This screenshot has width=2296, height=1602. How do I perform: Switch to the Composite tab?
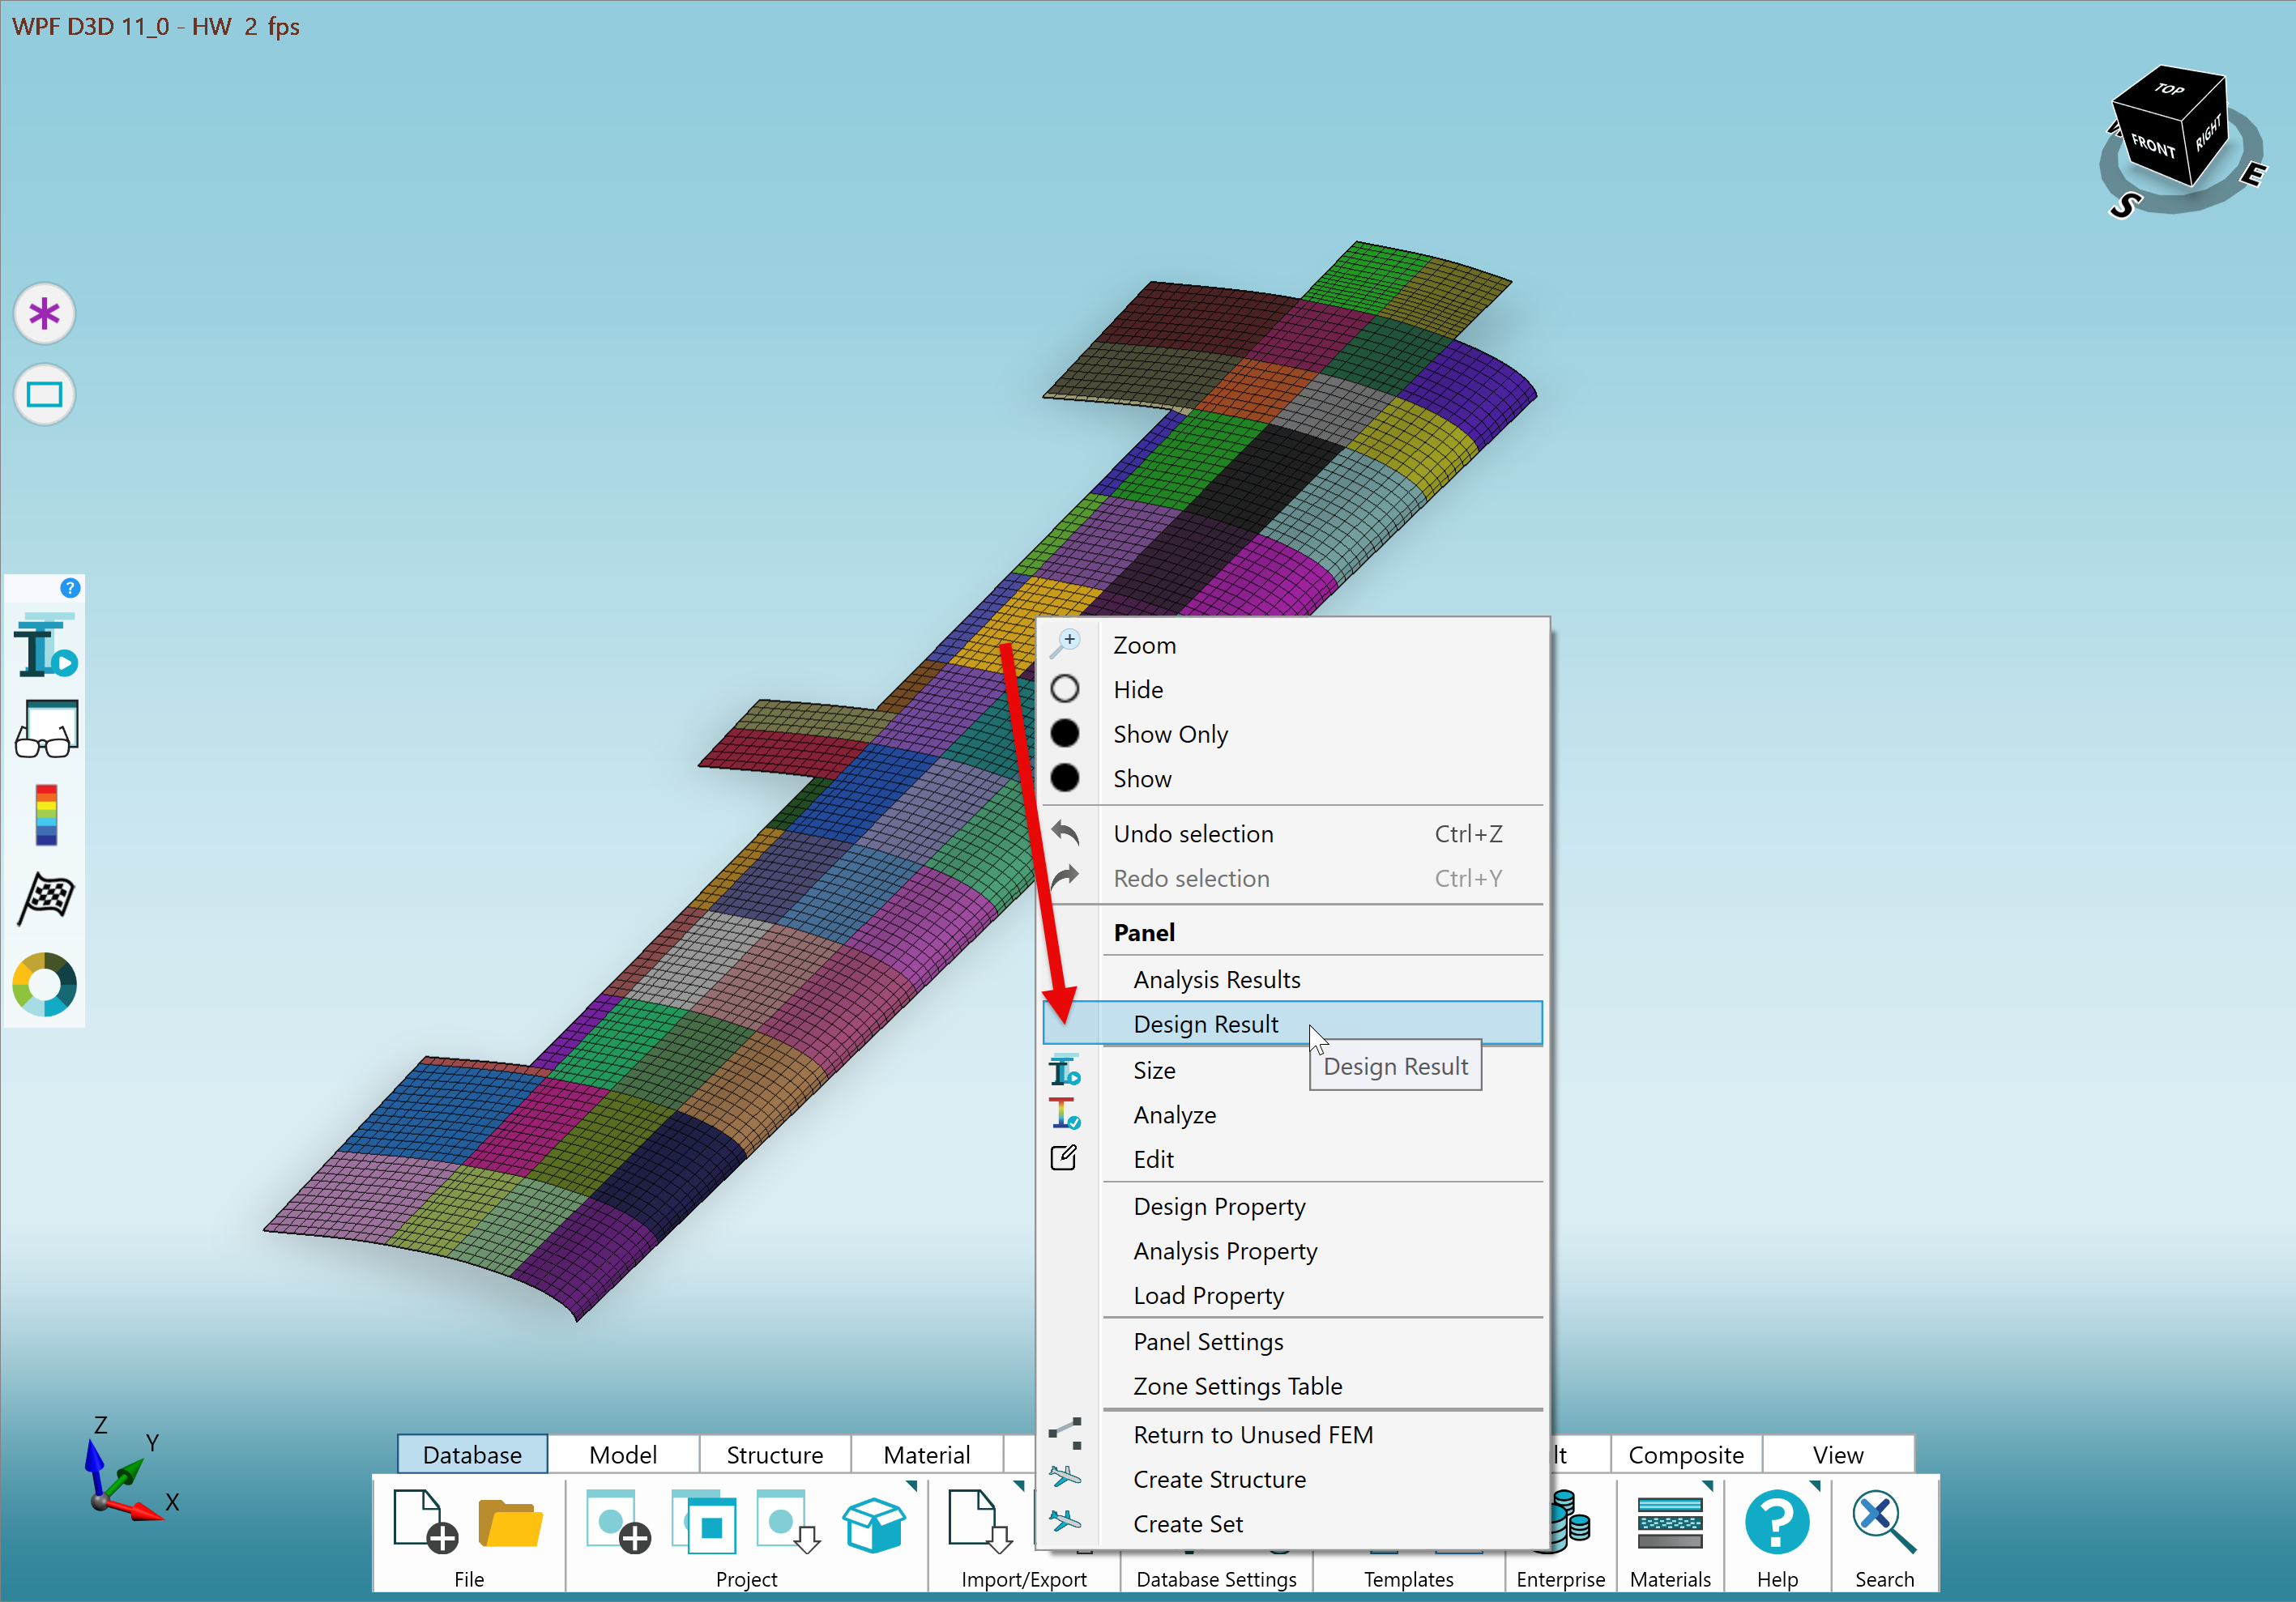pyautogui.click(x=1686, y=1454)
